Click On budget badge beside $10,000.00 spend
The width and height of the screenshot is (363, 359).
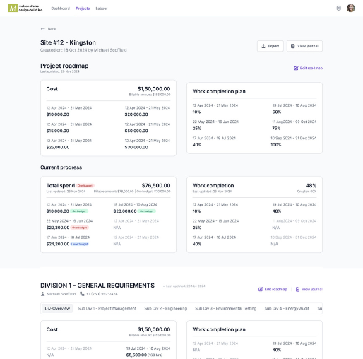coord(79,211)
